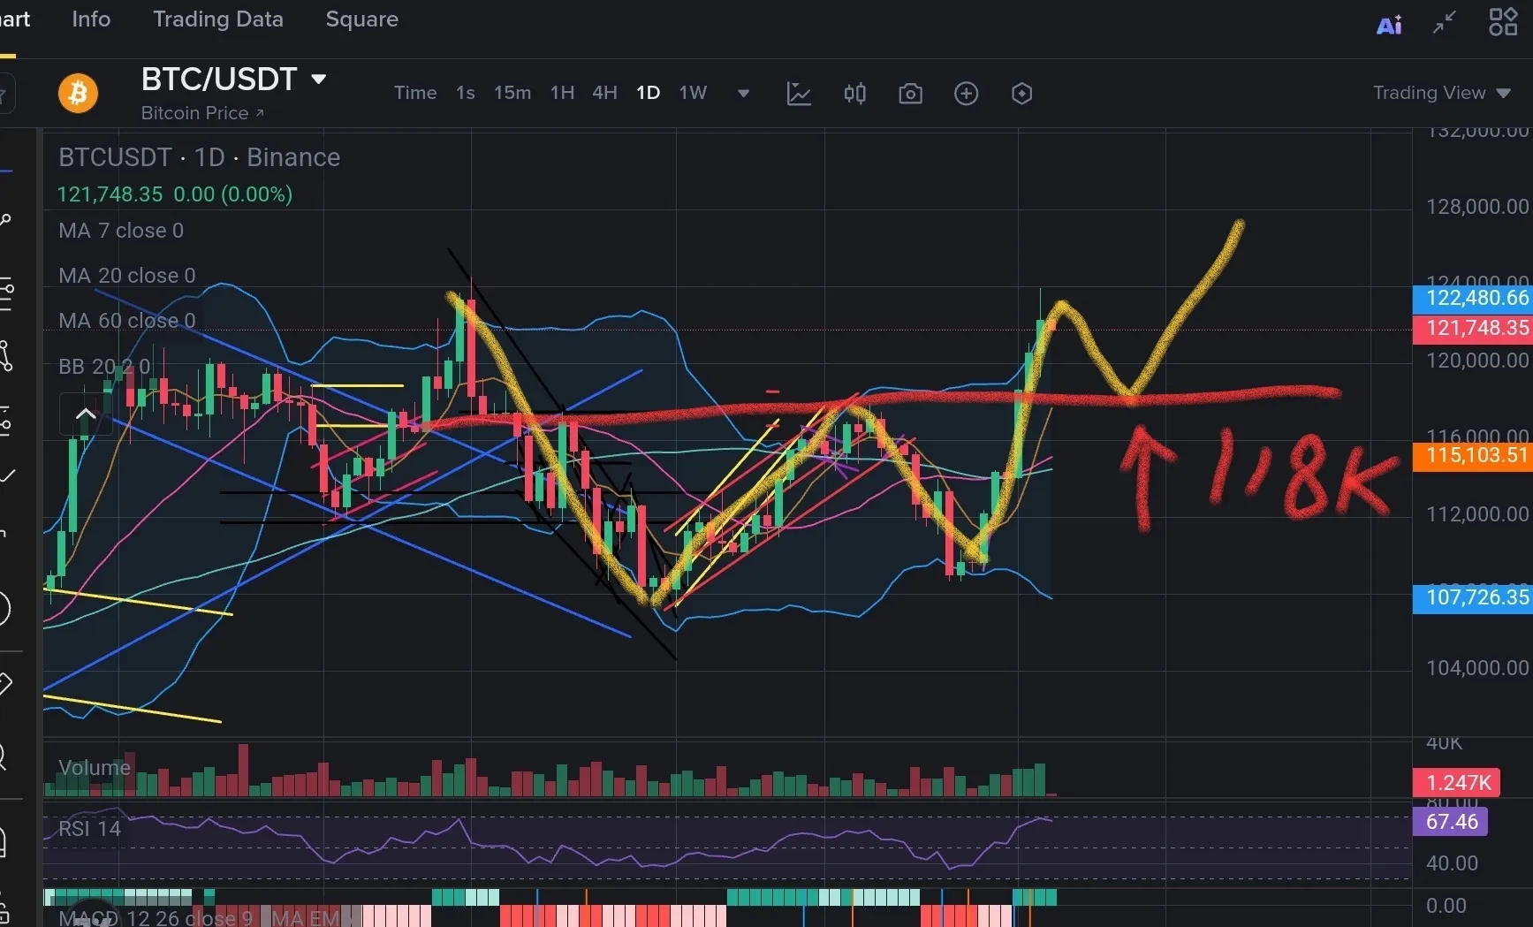
Task: Click the 67.46 RSI value label
Action: (1451, 822)
